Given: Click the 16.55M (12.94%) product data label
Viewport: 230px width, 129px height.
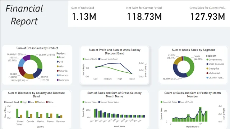Looking at the screenshot, I should [x=13, y=59].
